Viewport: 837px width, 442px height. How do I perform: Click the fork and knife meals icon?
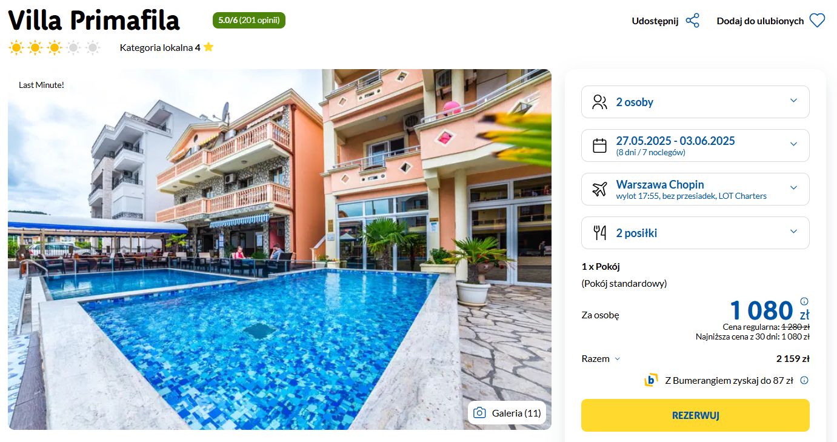(599, 233)
